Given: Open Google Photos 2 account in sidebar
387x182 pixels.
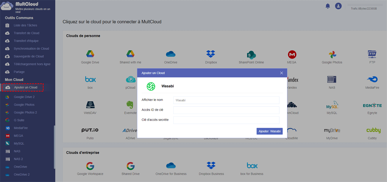Looking at the screenshot, I should pos(25,112).
